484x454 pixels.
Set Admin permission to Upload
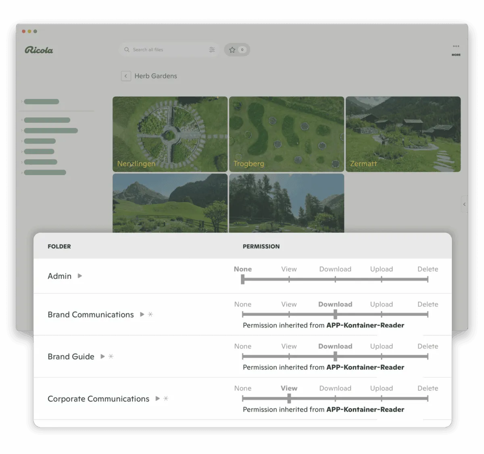coord(382,269)
